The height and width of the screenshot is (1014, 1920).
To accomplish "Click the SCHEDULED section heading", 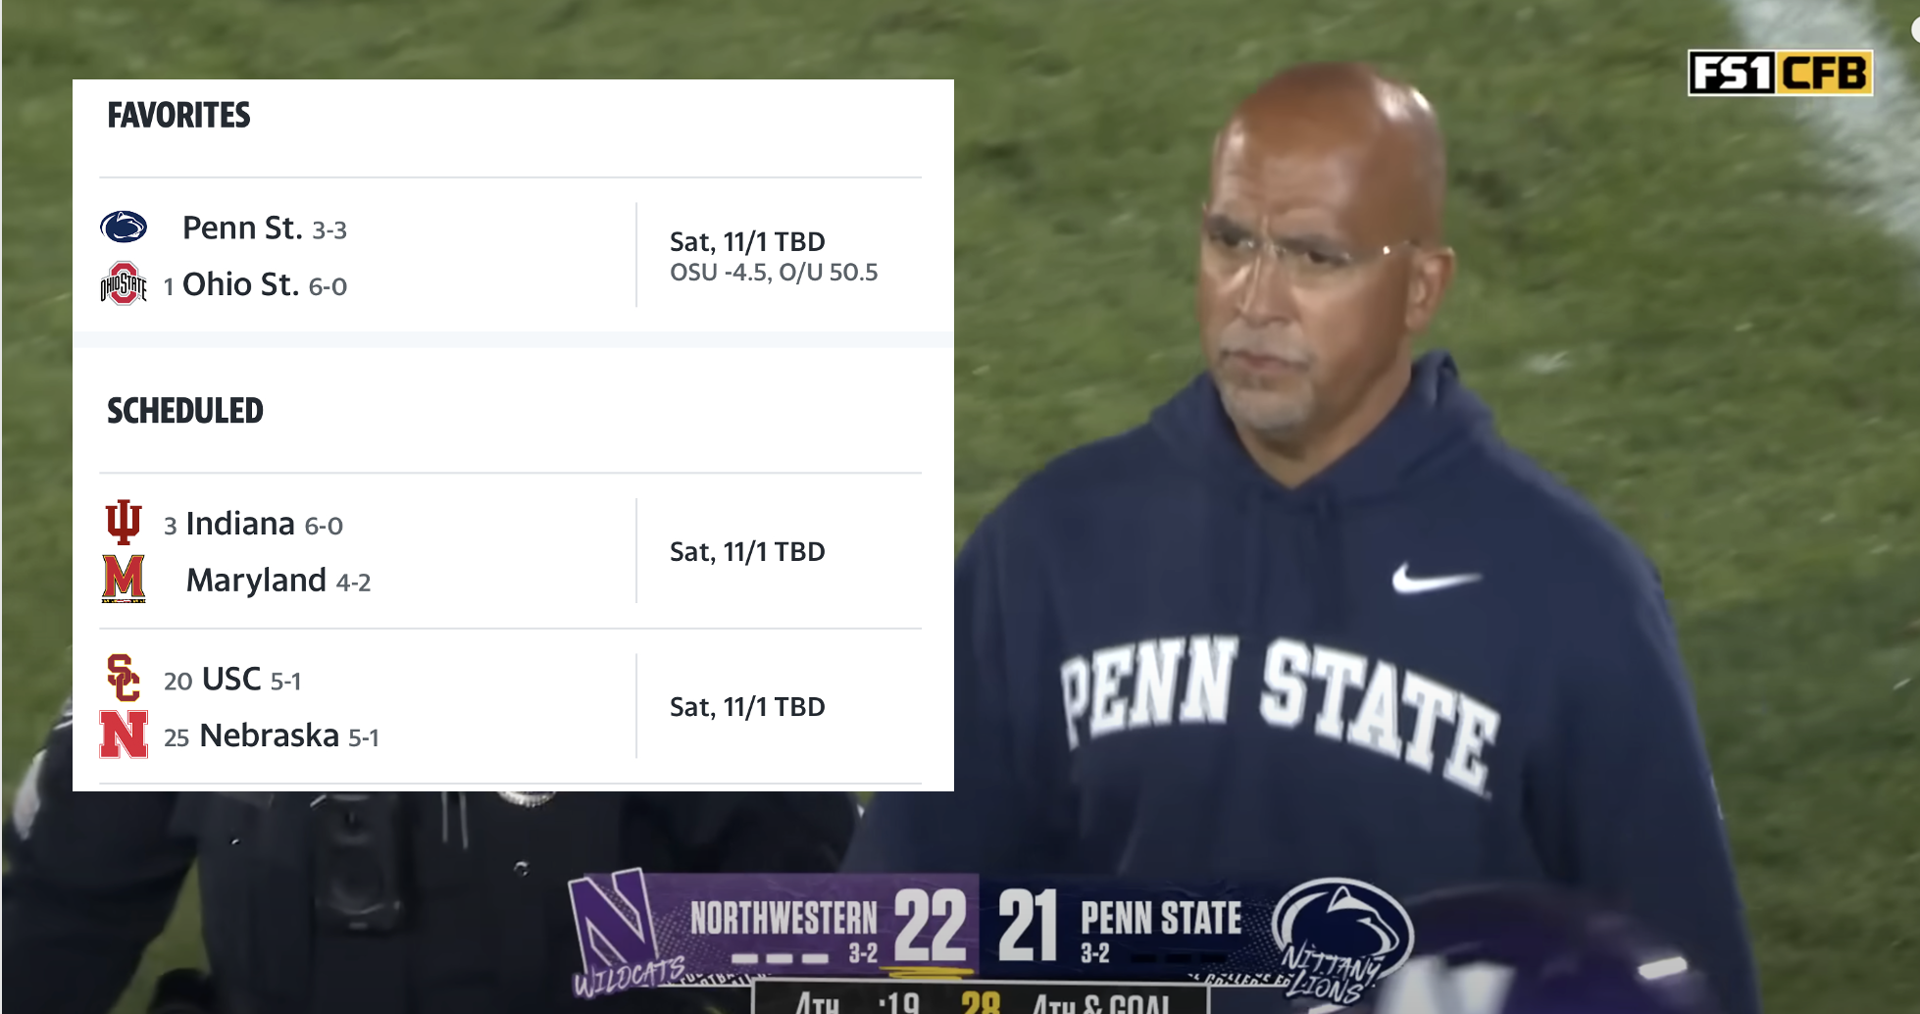I will coord(185,411).
